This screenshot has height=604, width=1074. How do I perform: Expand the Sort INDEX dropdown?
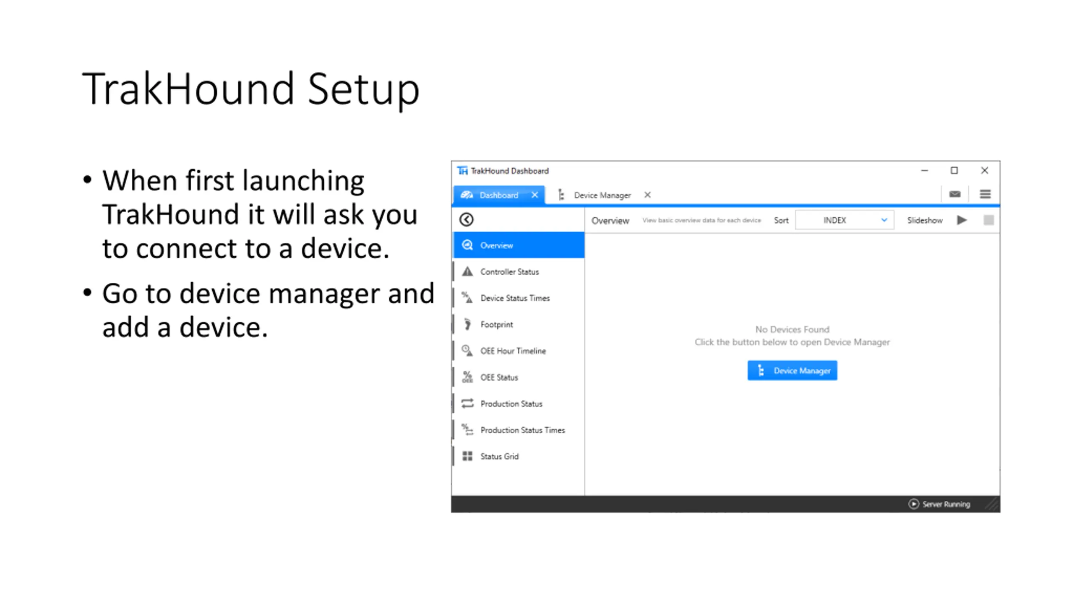(844, 220)
